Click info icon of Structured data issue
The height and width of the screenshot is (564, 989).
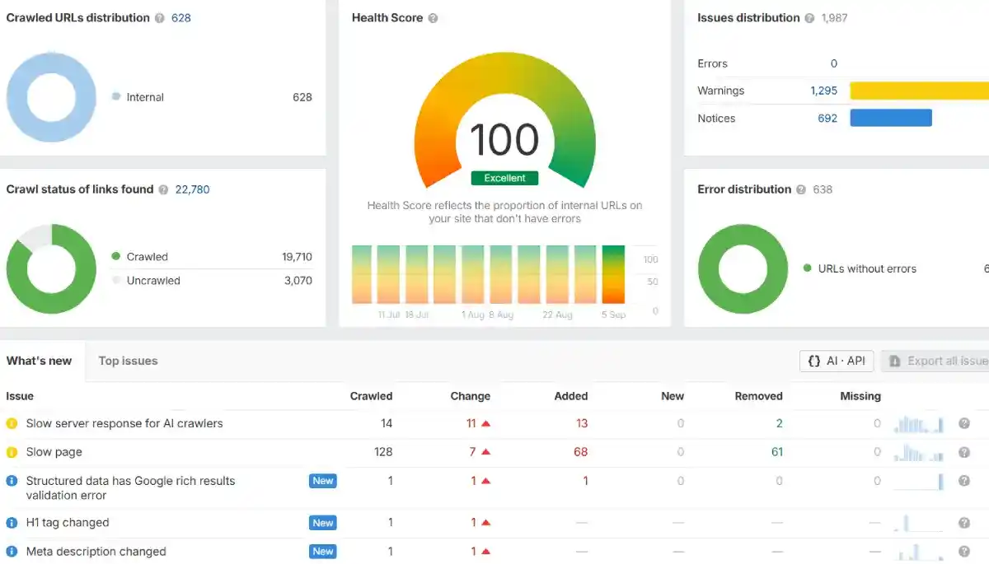[x=12, y=481]
